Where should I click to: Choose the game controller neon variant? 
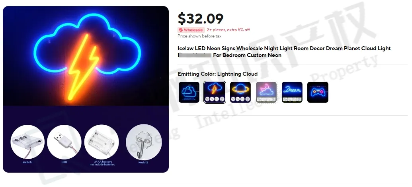point(318,93)
